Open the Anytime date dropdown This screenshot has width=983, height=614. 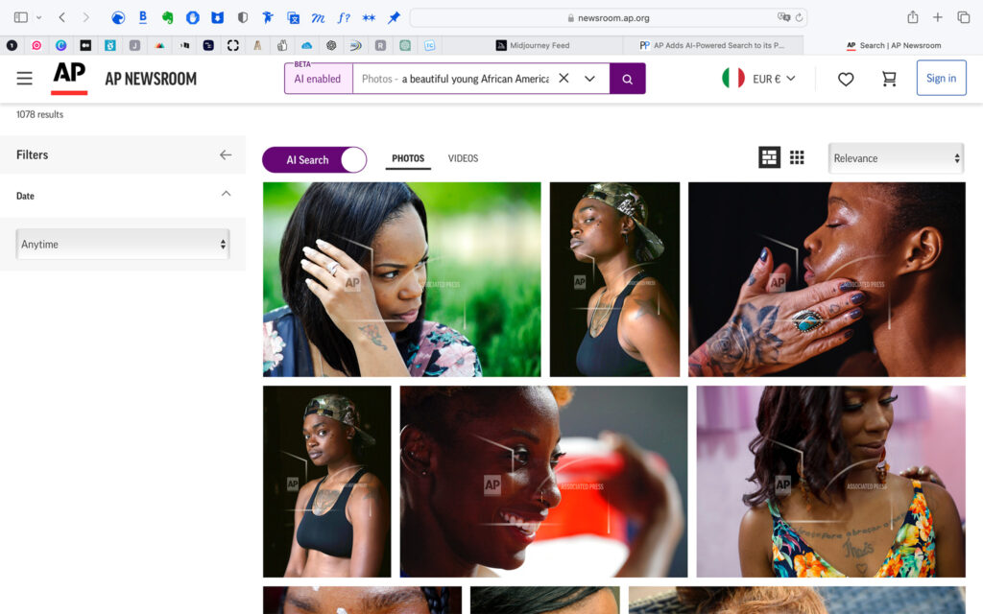[x=123, y=245]
